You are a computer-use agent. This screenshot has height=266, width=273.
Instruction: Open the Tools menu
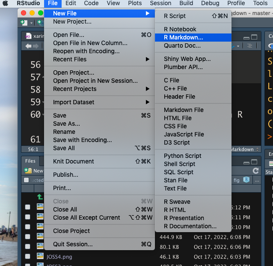click(260, 3)
